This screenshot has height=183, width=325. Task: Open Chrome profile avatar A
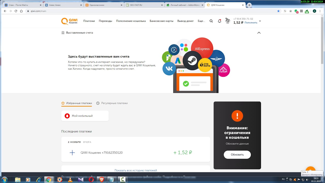click(x=314, y=11)
